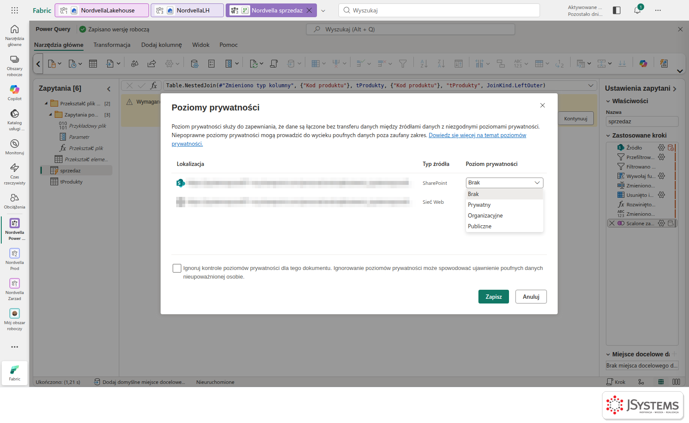Image resolution: width=689 pixels, height=423 pixels.
Task: Tick the ignore privacy level checks checkbox
Action: tap(177, 268)
